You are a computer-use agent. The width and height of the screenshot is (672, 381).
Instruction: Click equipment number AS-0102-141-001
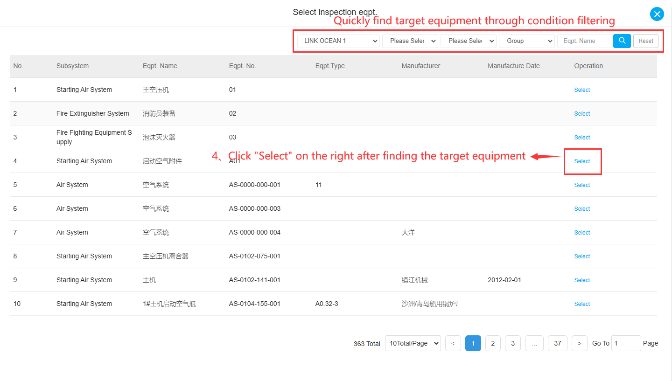pyautogui.click(x=255, y=280)
